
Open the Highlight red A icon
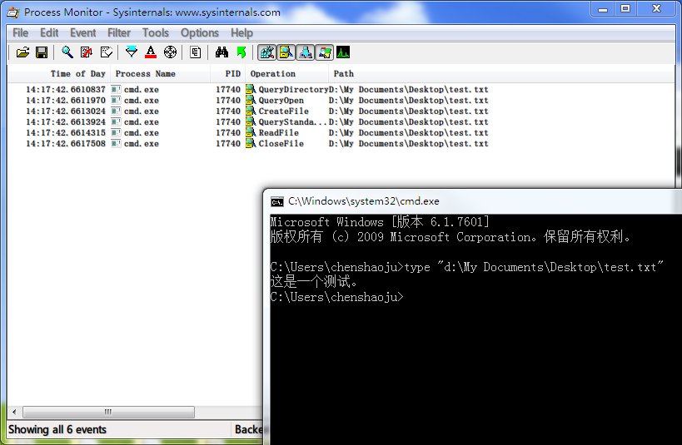(x=151, y=52)
